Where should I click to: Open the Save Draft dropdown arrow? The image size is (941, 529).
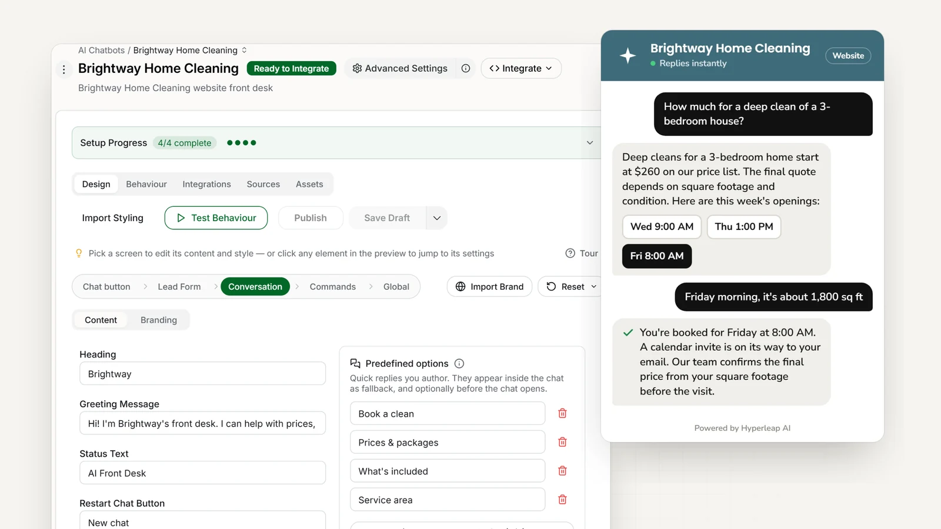437,217
